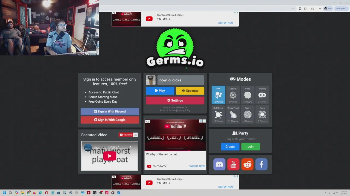Viewport: 350px width, 196px height.
Task: Open the featured video's three-dot menu
Action: [x=130, y=148]
